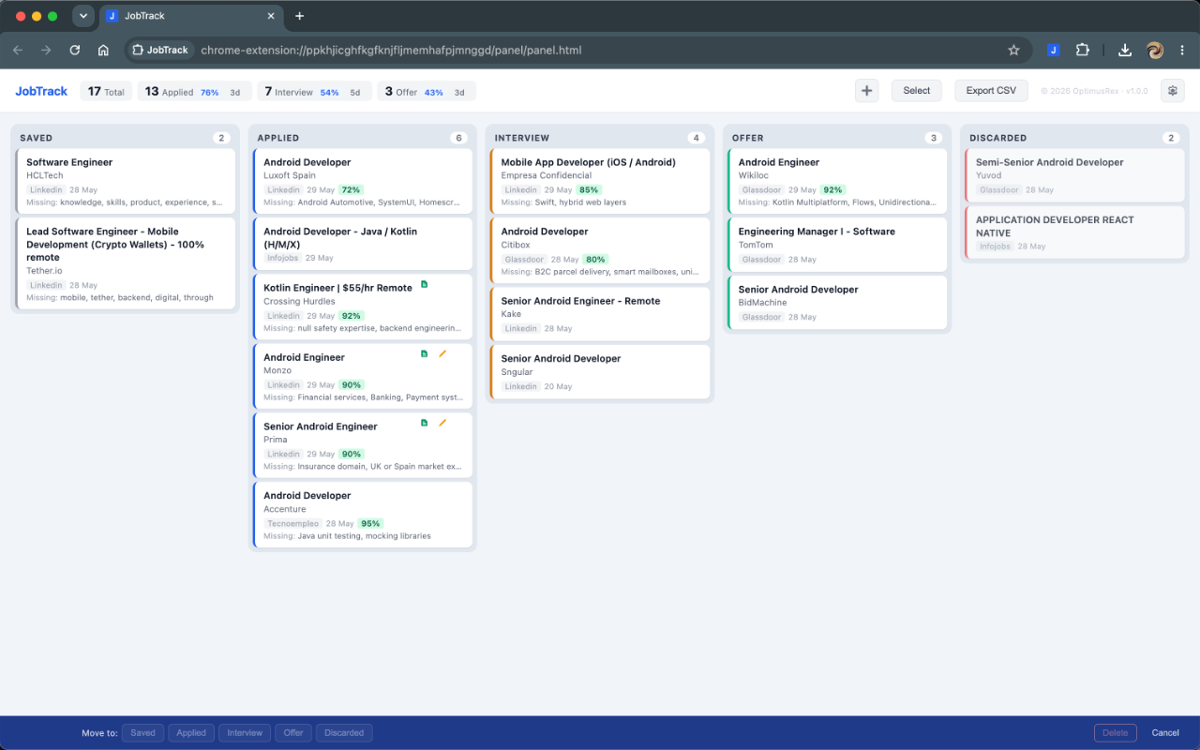Cancel the selection mode
The height and width of the screenshot is (750, 1200).
(1165, 733)
